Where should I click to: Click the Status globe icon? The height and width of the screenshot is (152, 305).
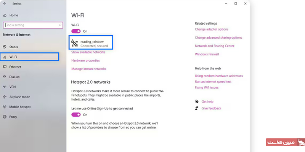click(5, 47)
